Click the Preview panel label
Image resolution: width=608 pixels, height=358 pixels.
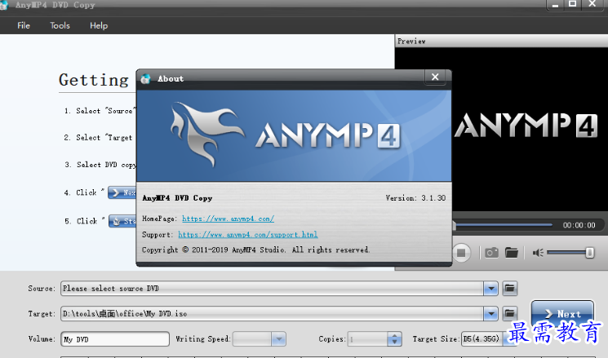411,41
